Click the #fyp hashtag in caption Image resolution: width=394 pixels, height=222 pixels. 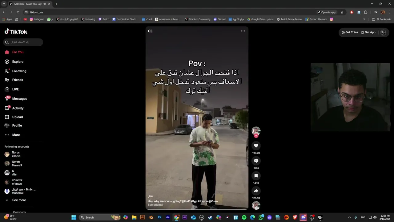click(194, 201)
